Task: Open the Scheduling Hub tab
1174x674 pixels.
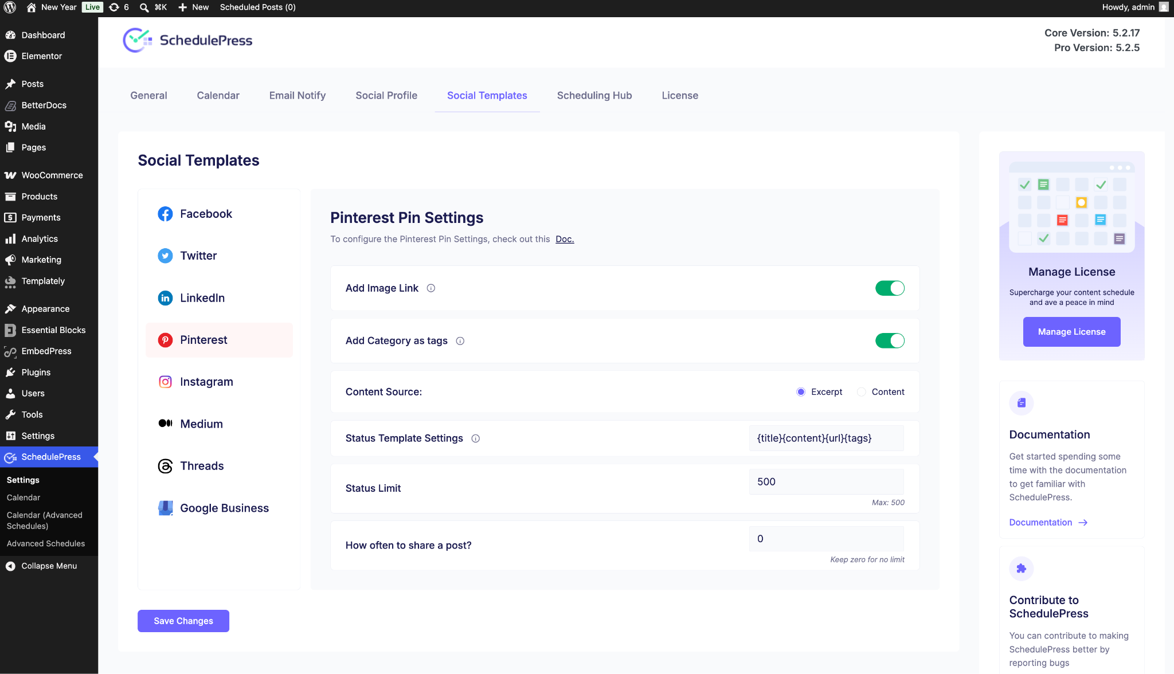Action: pos(594,95)
